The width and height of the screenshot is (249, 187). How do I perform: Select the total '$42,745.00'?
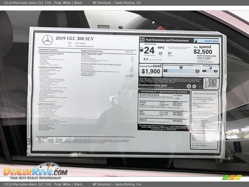(x=129, y=76)
